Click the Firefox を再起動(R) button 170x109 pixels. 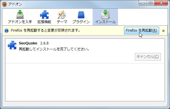(x=141, y=30)
